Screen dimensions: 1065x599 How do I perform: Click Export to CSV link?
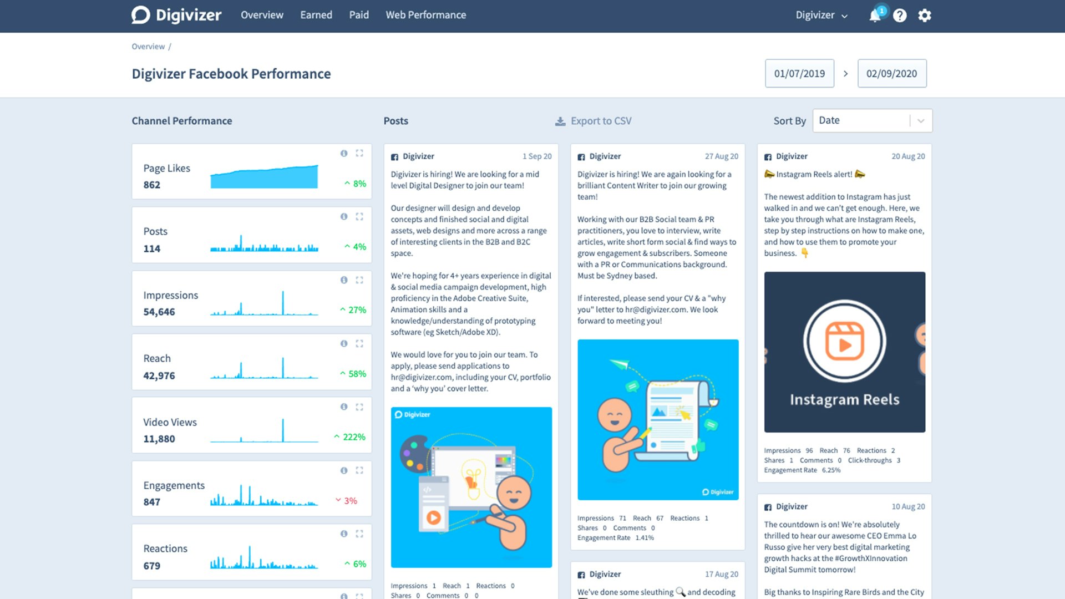pos(601,121)
